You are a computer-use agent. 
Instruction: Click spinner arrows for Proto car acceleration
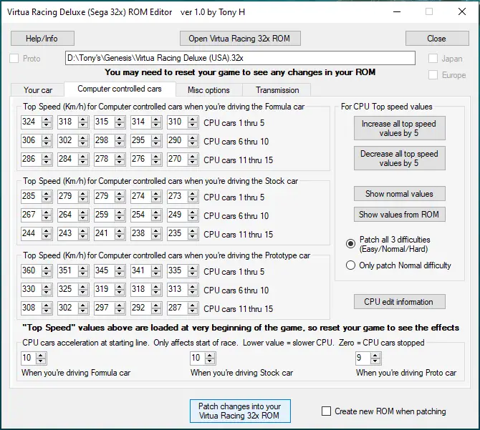click(375, 358)
